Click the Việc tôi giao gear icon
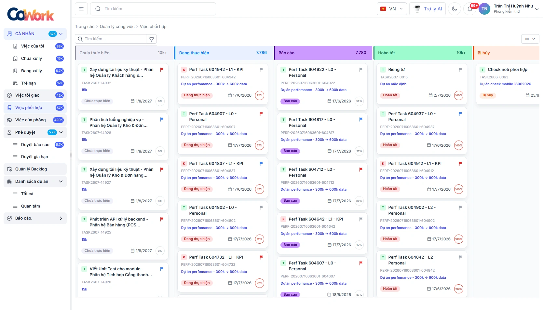This screenshot has height=310, width=543. [9, 95]
